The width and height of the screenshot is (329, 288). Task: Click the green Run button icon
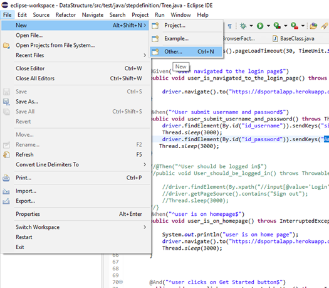pyautogui.click(x=260, y=26)
